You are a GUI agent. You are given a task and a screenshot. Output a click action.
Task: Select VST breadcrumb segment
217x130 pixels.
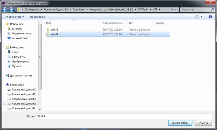tap(155, 9)
